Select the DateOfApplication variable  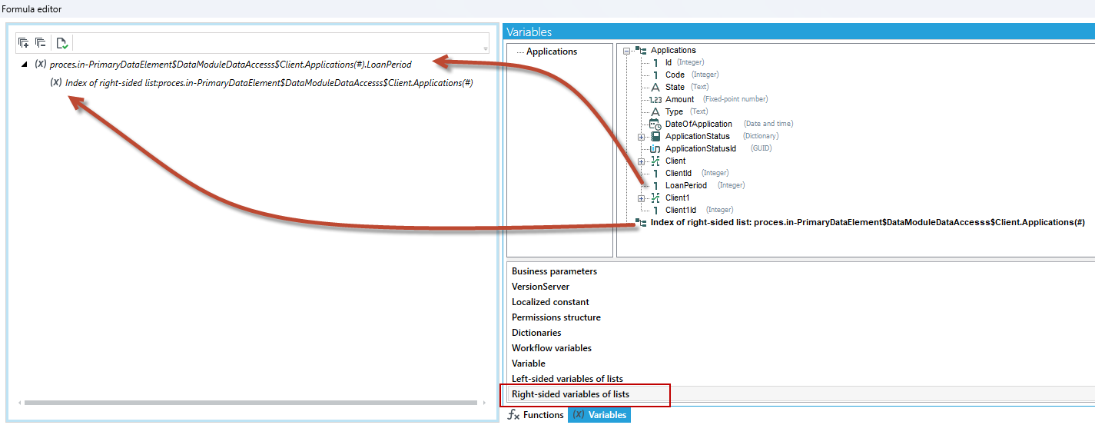click(x=698, y=124)
